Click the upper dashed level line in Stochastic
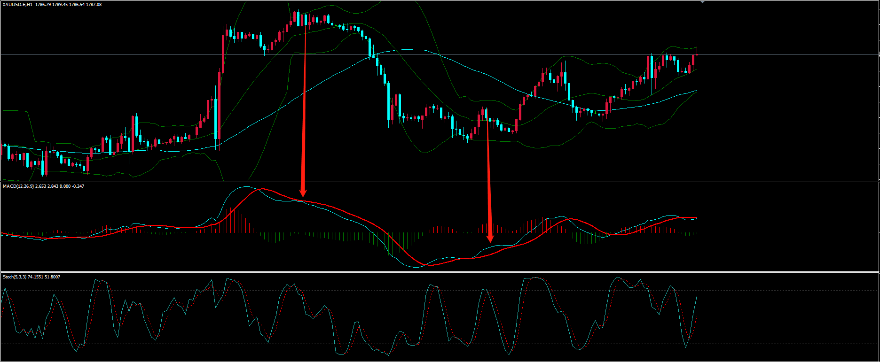Viewport: 880px width, 362px height. [376, 291]
